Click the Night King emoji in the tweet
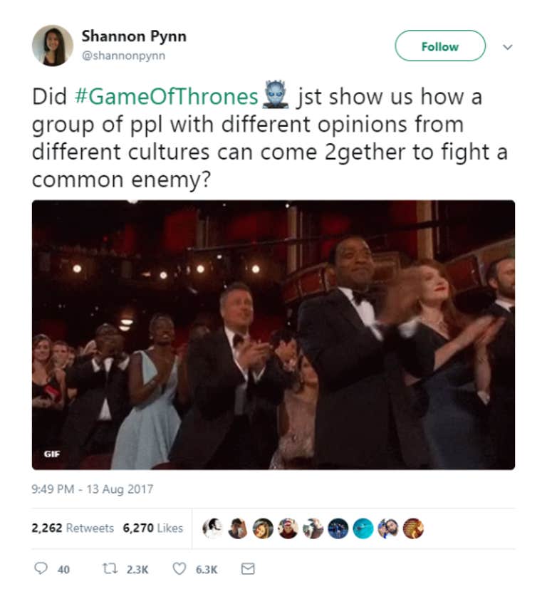The image size is (547, 589). coord(276,94)
